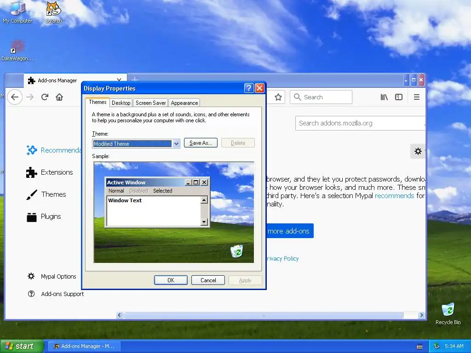
Task: Click the browser forward arrow
Action: [30, 97]
